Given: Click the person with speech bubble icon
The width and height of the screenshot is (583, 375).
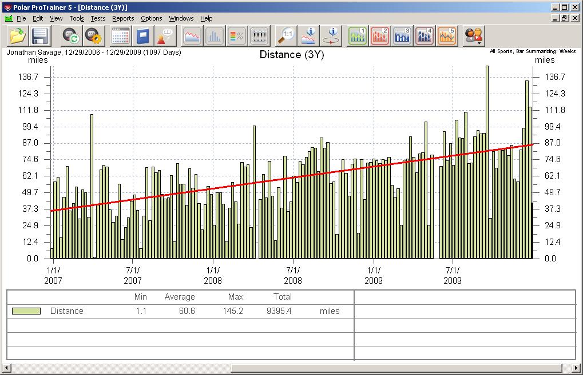Looking at the screenshot, I should (x=165, y=36).
